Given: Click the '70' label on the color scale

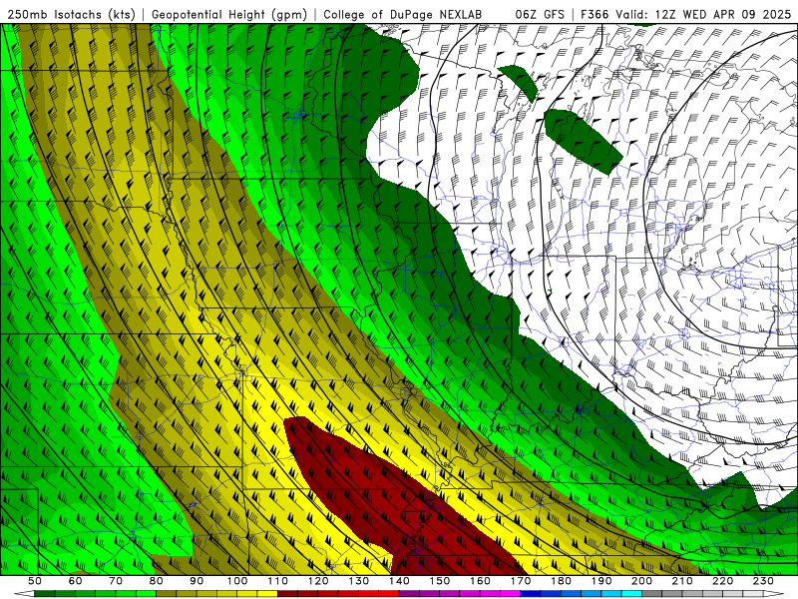Looking at the screenshot, I should (116, 581).
